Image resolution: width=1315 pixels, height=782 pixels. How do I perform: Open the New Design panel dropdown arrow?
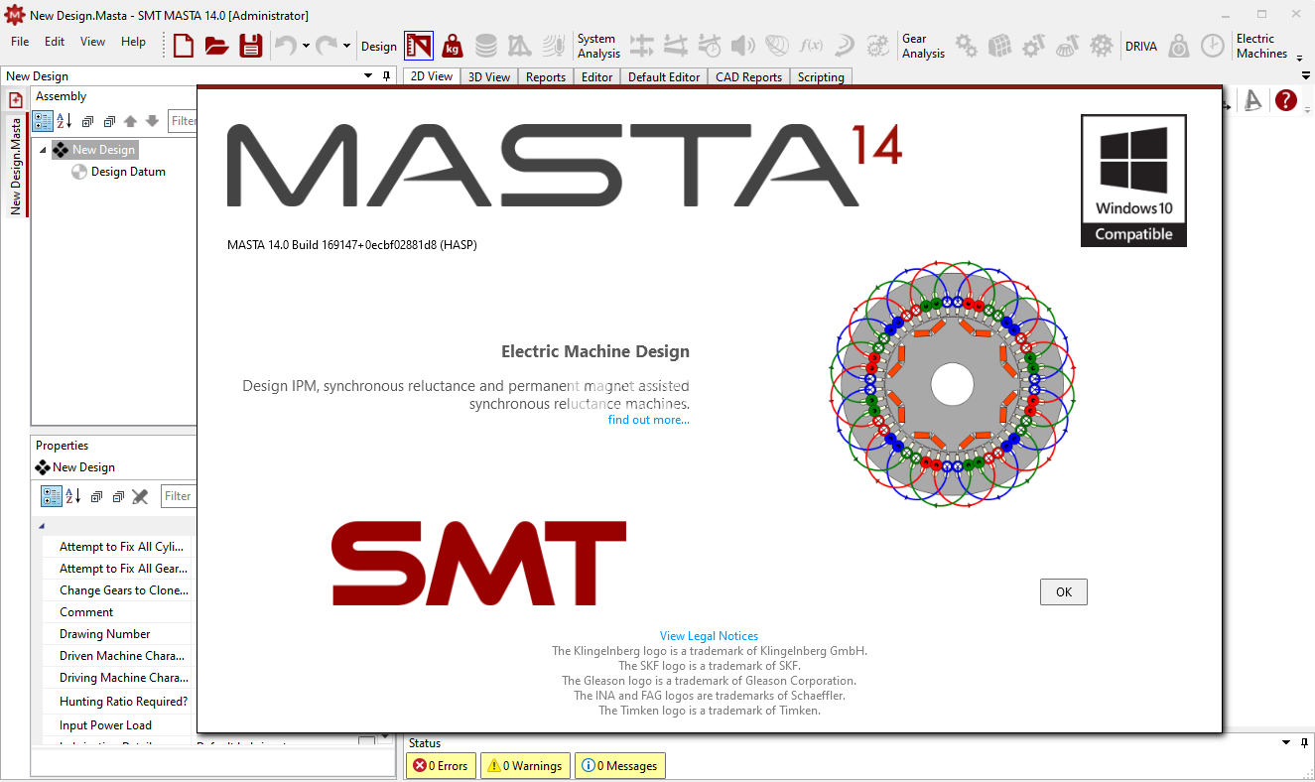pyautogui.click(x=368, y=76)
